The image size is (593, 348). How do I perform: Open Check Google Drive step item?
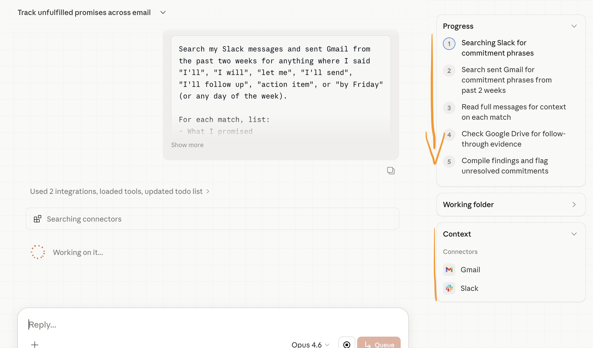pyautogui.click(x=513, y=139)
